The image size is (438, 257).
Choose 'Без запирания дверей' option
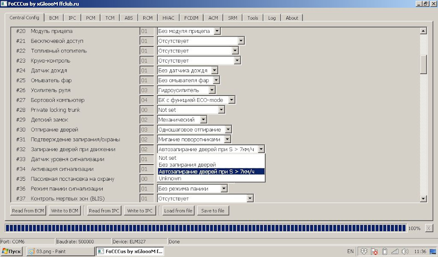coord(211,165)
